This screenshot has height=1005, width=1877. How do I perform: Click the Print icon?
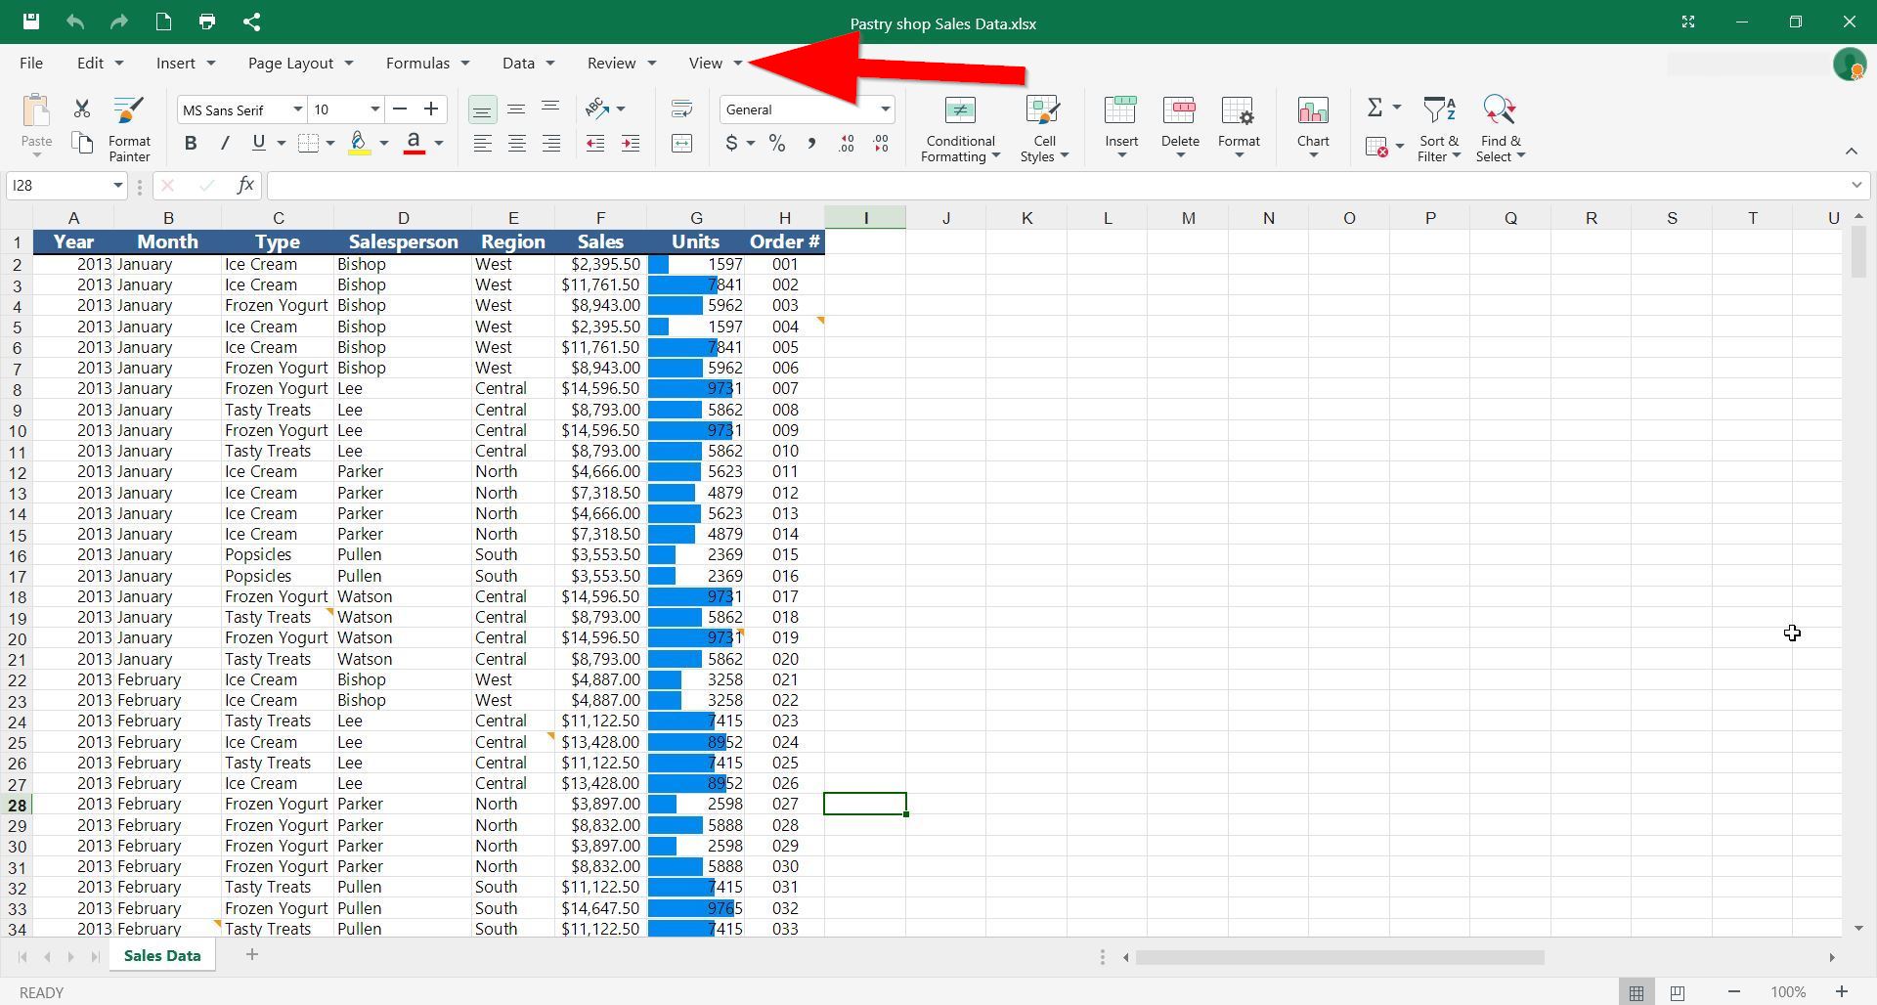coord(206,22)
